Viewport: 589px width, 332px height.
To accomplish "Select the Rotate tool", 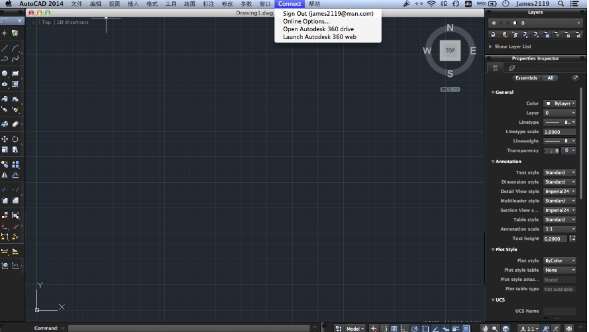I will point(15,139).
